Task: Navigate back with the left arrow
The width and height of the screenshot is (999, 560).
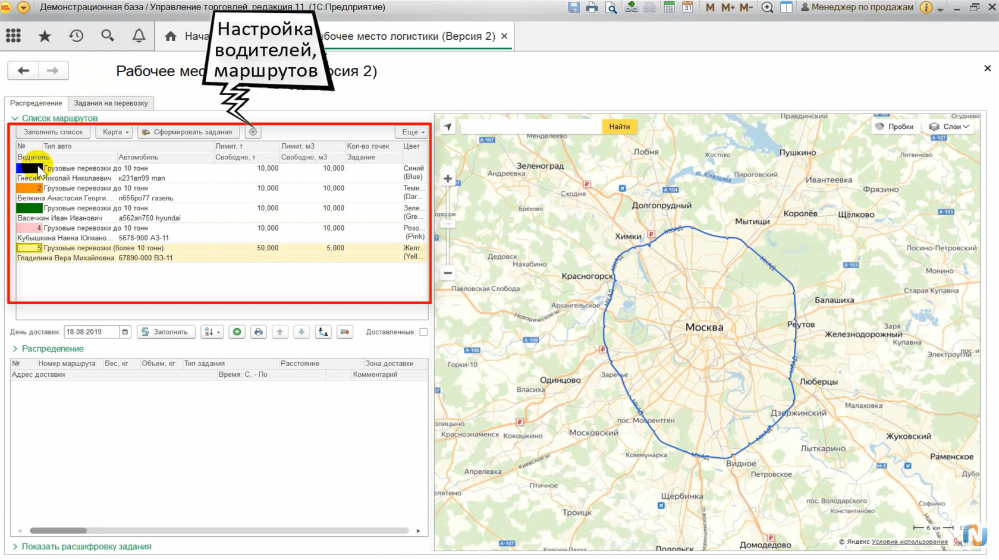Action: point(23,71)
